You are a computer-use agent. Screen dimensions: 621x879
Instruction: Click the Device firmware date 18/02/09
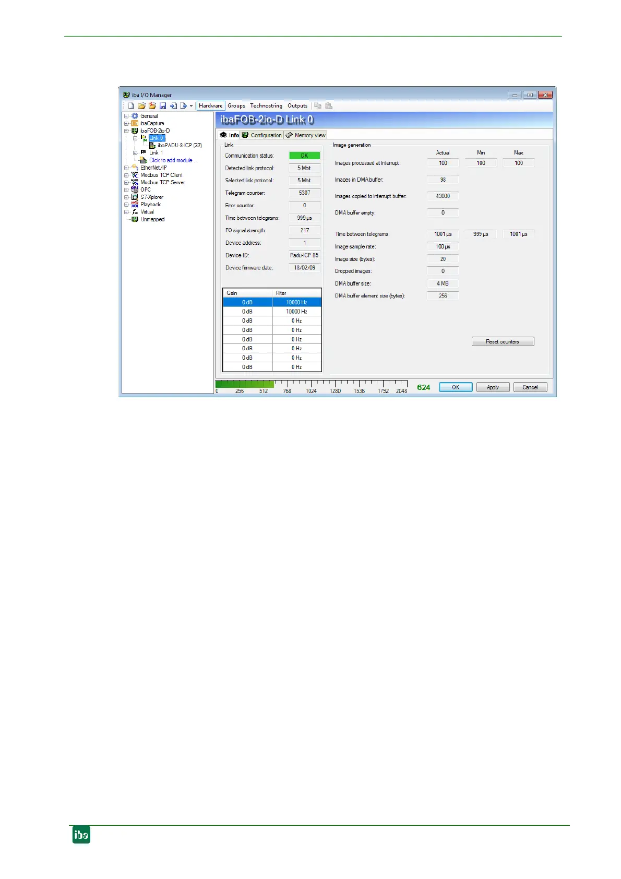(304, 268)
